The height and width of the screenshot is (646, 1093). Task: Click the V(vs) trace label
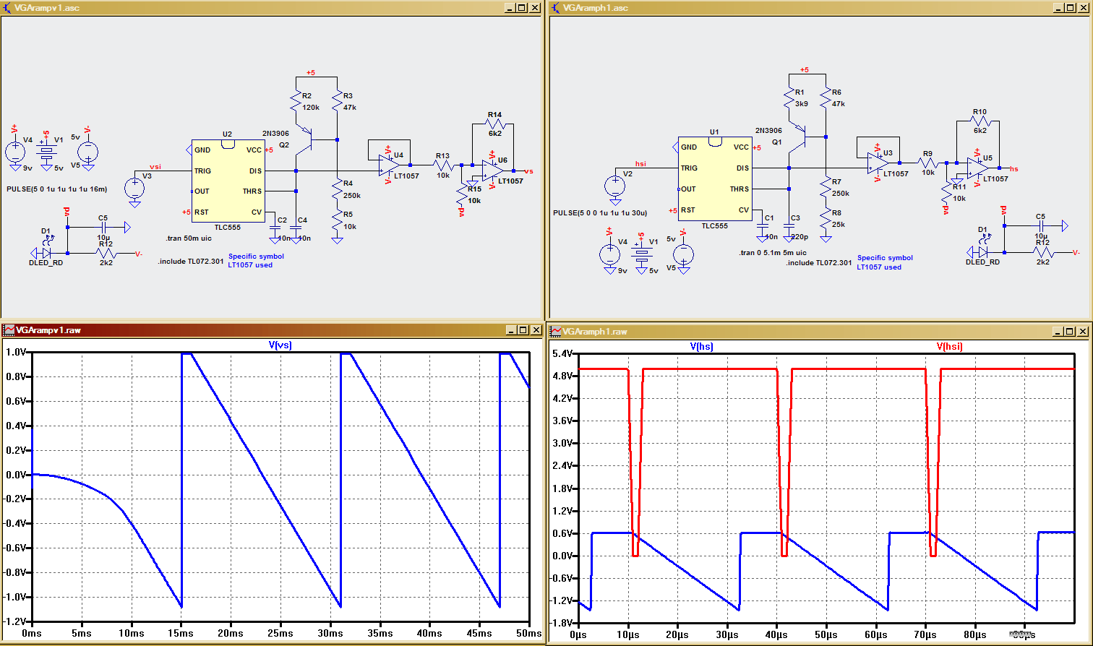(x=280, y=345)
